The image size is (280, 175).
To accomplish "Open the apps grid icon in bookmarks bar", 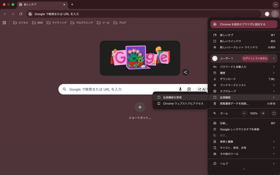I will 5,23.
